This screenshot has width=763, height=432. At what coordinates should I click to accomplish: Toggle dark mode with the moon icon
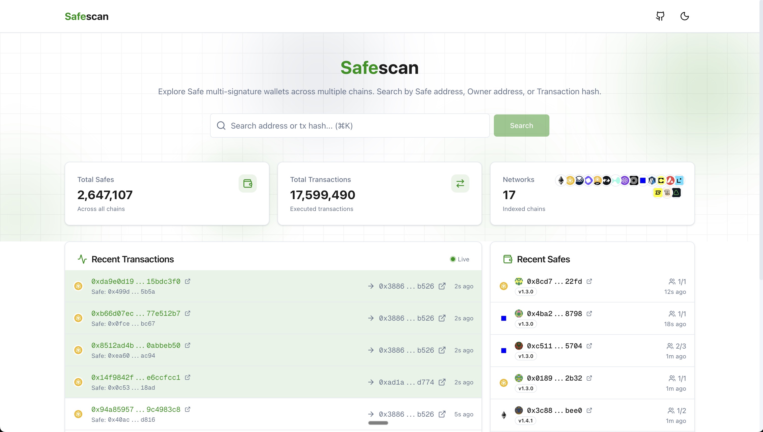tap(684, 16)
